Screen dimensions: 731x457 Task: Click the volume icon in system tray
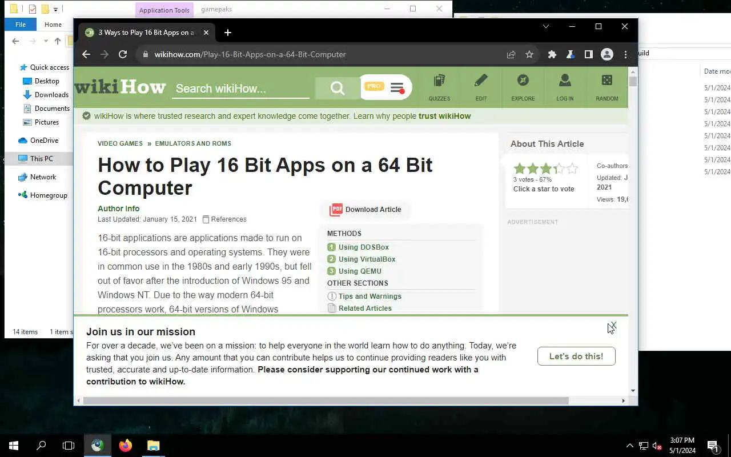(657, 446)
